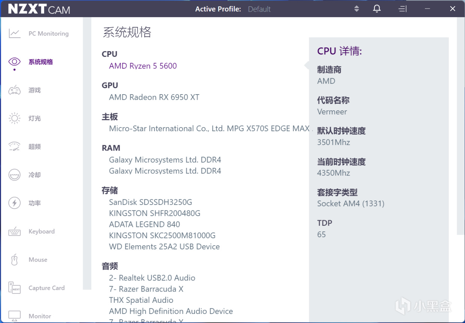The width and height of the screenshot is (465, 323).
Task: Select first Galaxy Microsystems DDR4 entry
Action: pos(165,160)
